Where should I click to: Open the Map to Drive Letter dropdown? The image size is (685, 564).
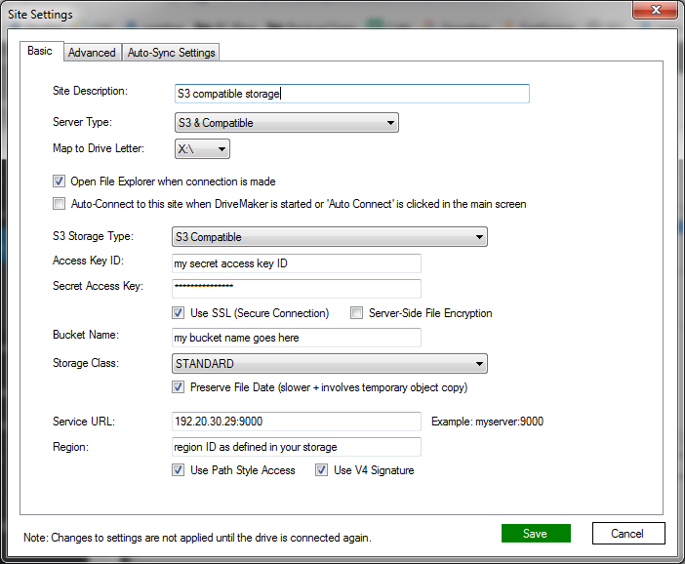pos(201,149)
